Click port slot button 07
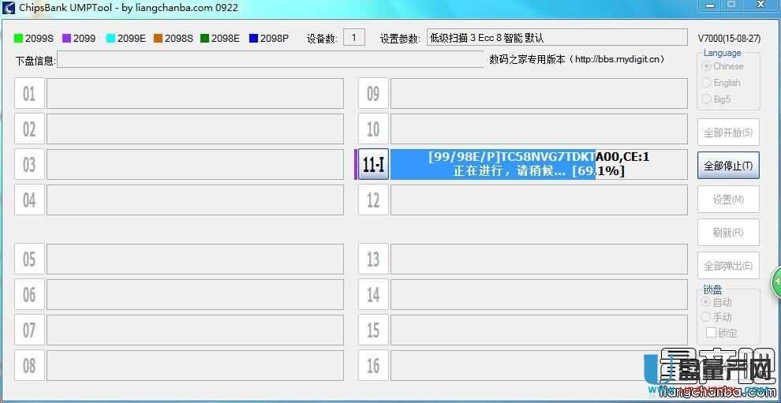Screen dimensions: 781x403 point(29,330)
